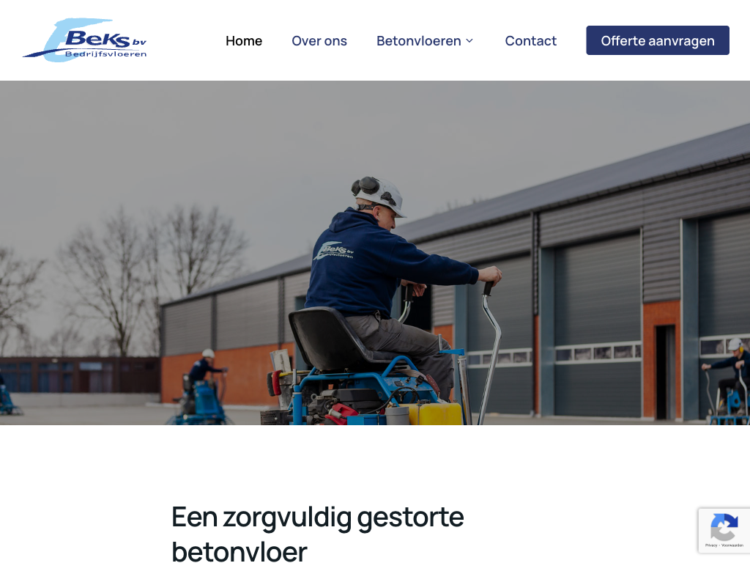Click the reCAPTCHA arrows icon
Viewport: 750px width, 563px height.
724,526
